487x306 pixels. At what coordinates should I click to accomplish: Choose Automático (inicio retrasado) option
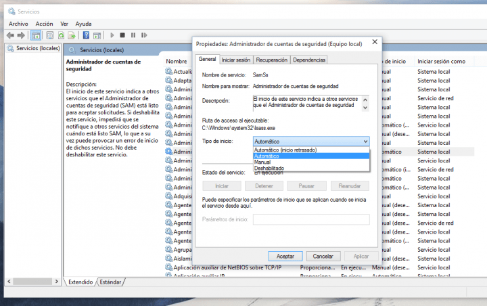[x=311, y=150]
